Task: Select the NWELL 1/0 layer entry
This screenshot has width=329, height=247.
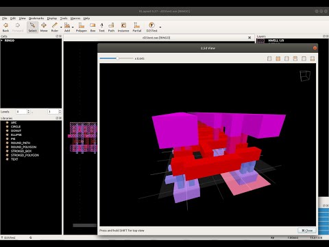Action: [276, 40]
